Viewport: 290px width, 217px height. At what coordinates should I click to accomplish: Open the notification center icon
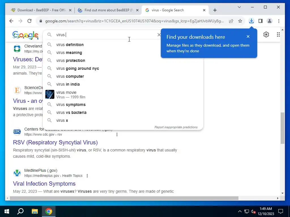281,211
